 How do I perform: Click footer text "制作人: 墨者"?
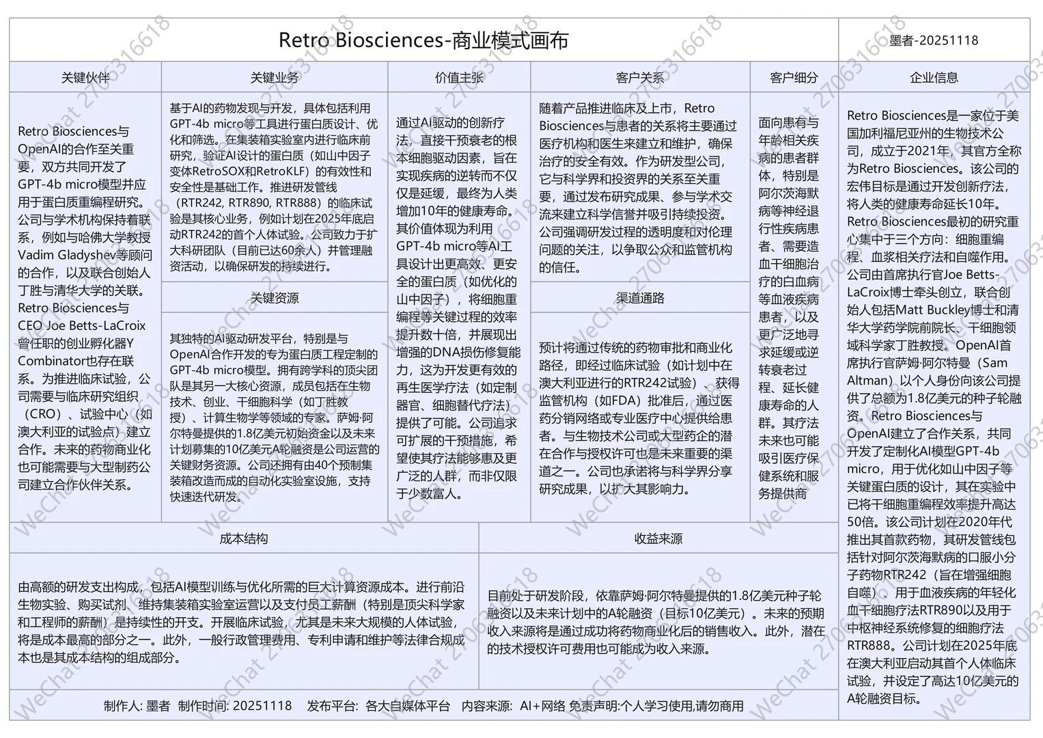(137, 706)
